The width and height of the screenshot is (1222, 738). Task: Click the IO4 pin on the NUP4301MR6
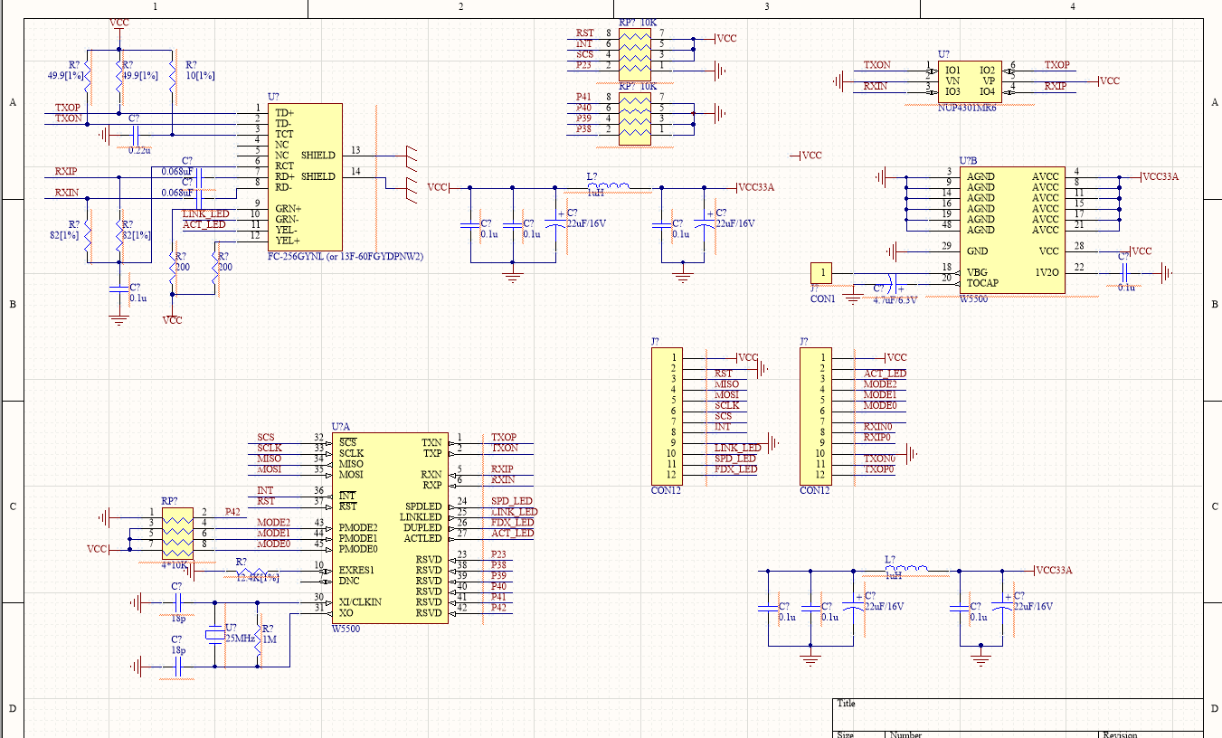(x=987, y=91)
